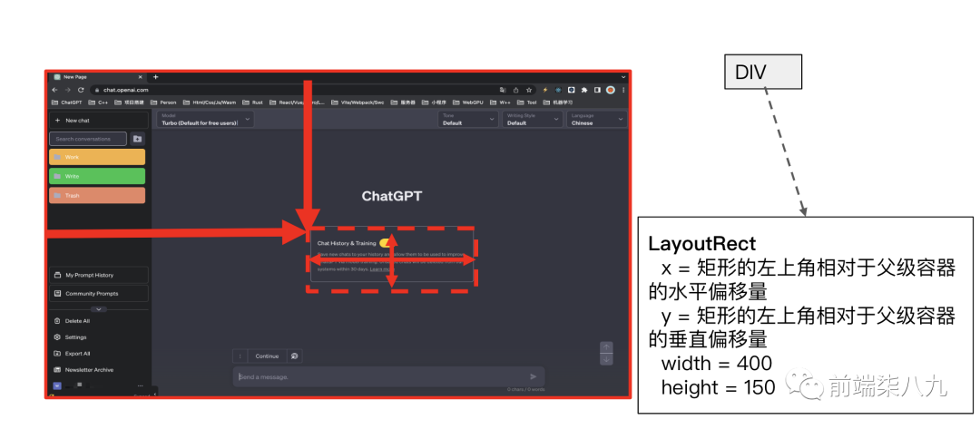Open the 小程序 bookmarks folder
Screen dimensions: 980x429
[x=434, y=102]
